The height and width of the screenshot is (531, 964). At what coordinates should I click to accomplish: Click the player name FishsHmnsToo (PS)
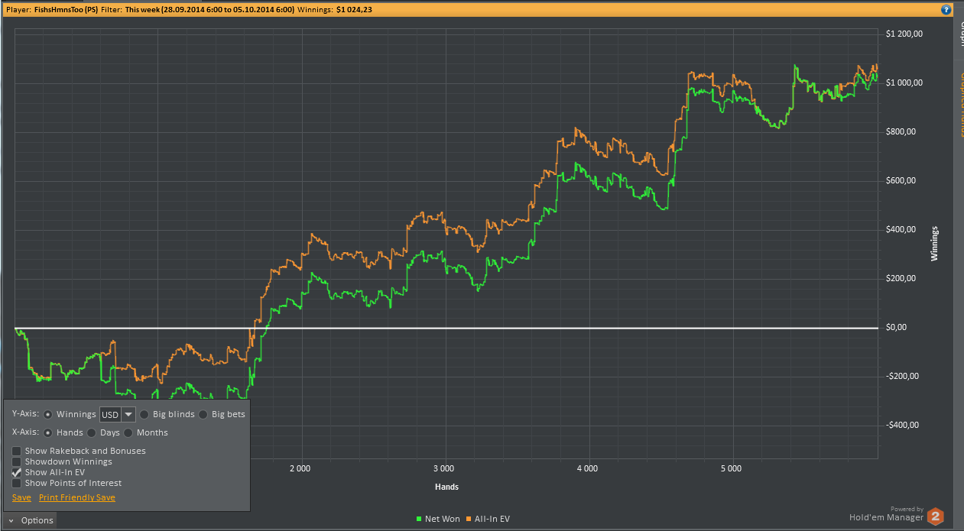tap(66, 10)
